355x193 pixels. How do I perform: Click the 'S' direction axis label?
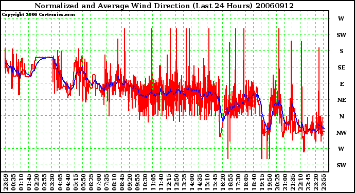point(342,51)
